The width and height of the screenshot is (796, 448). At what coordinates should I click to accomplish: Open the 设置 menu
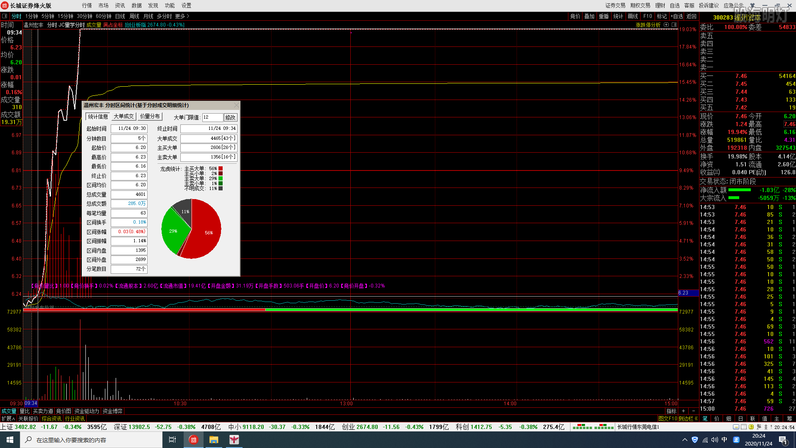[187, 5]
